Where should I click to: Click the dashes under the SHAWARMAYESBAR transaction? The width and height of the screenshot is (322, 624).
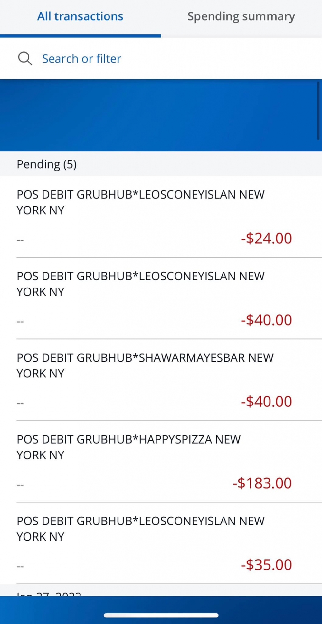click(x=20, y=403)
